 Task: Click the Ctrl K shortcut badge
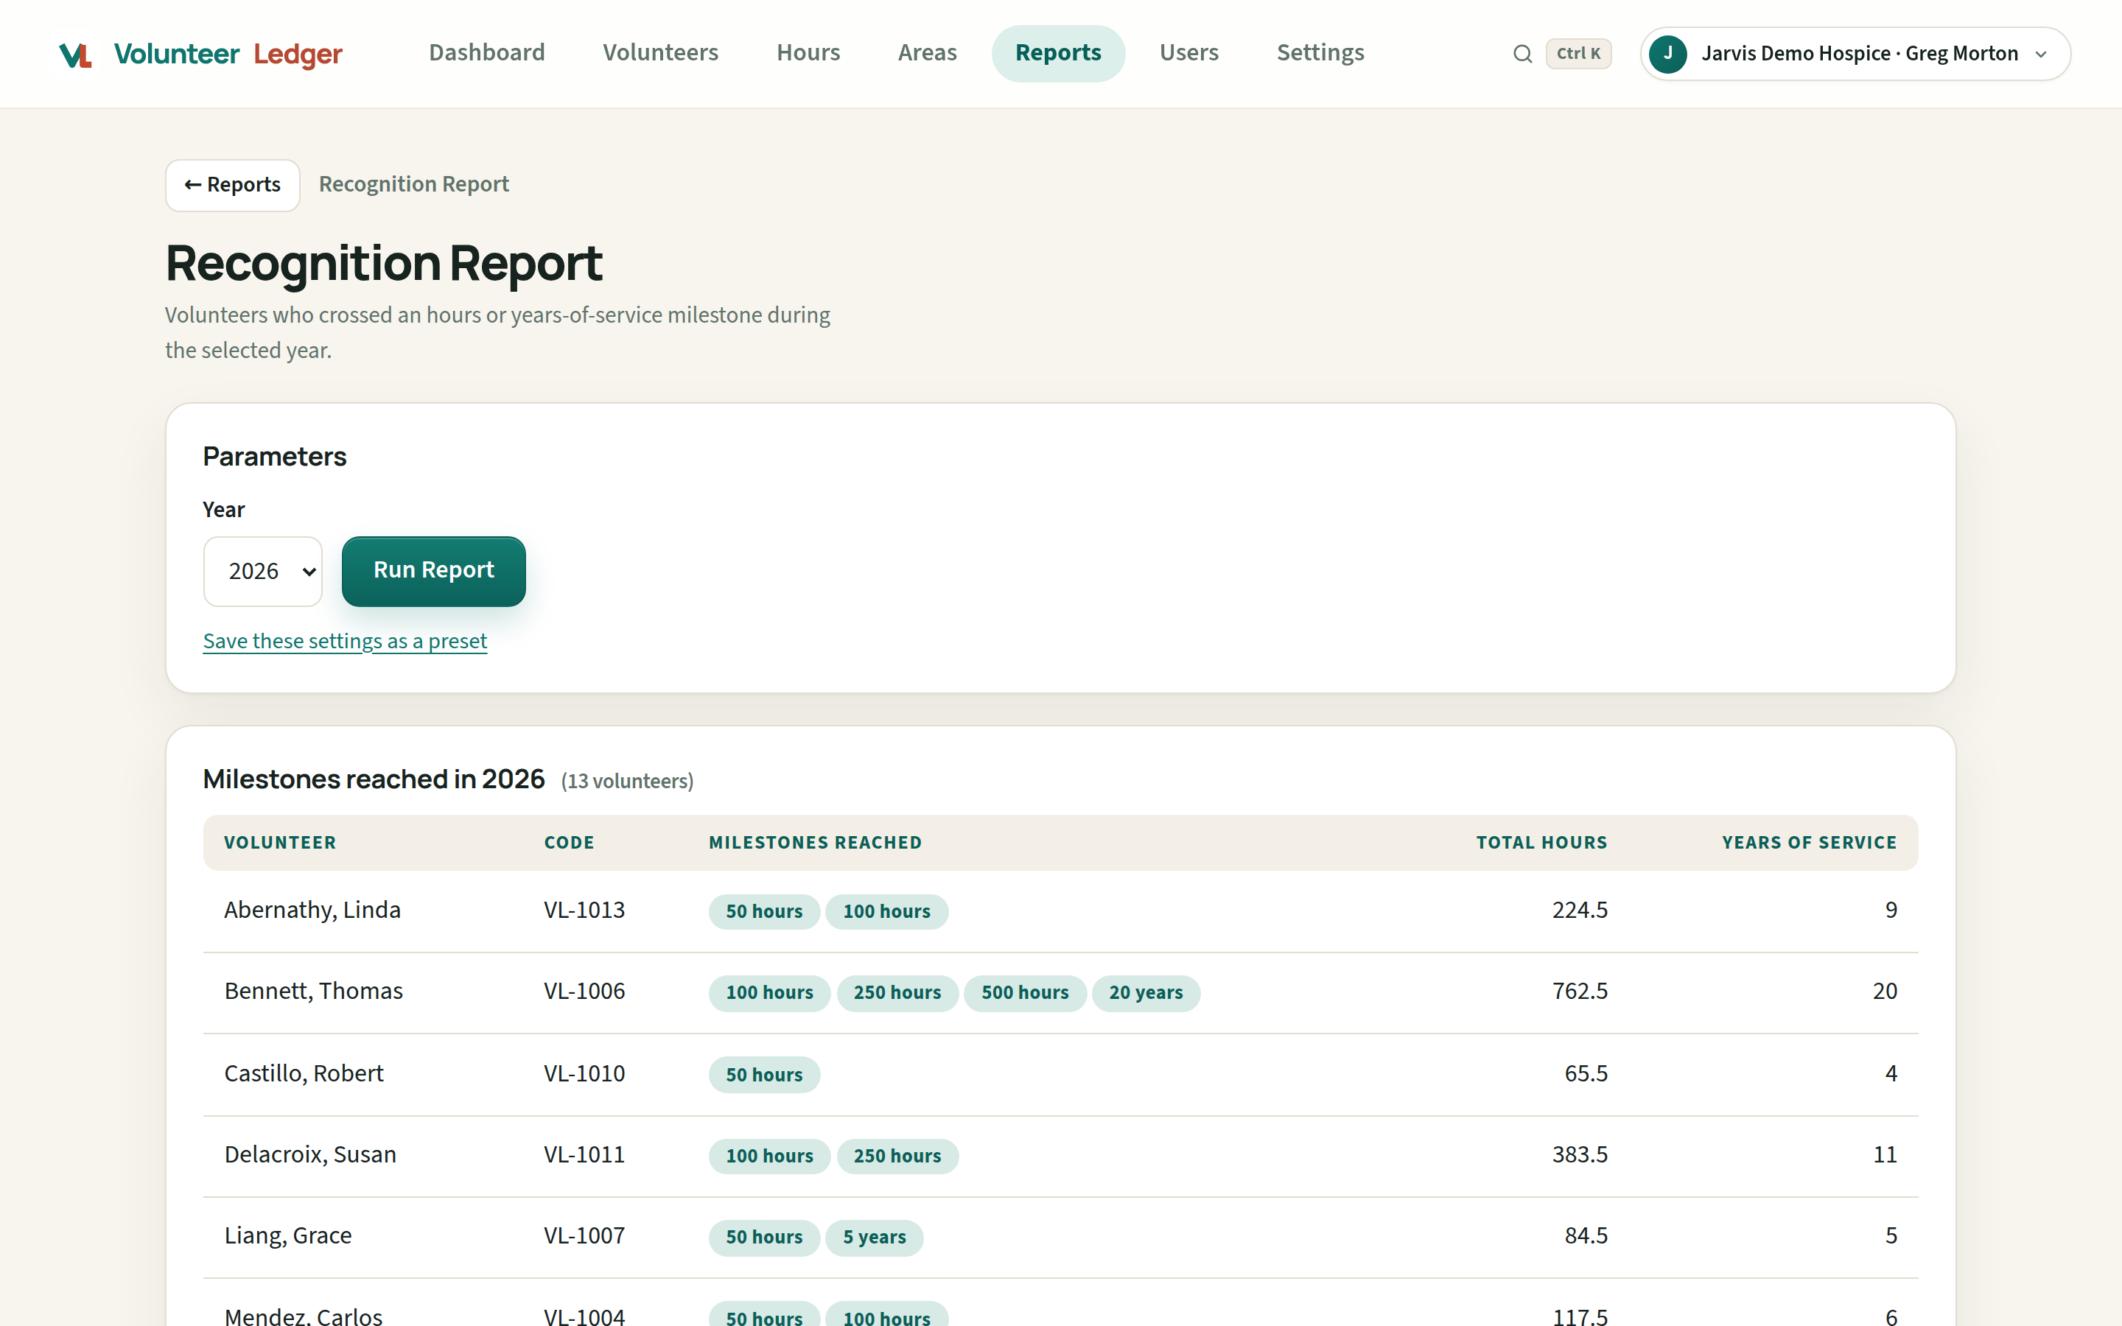tap(1578, 54)
